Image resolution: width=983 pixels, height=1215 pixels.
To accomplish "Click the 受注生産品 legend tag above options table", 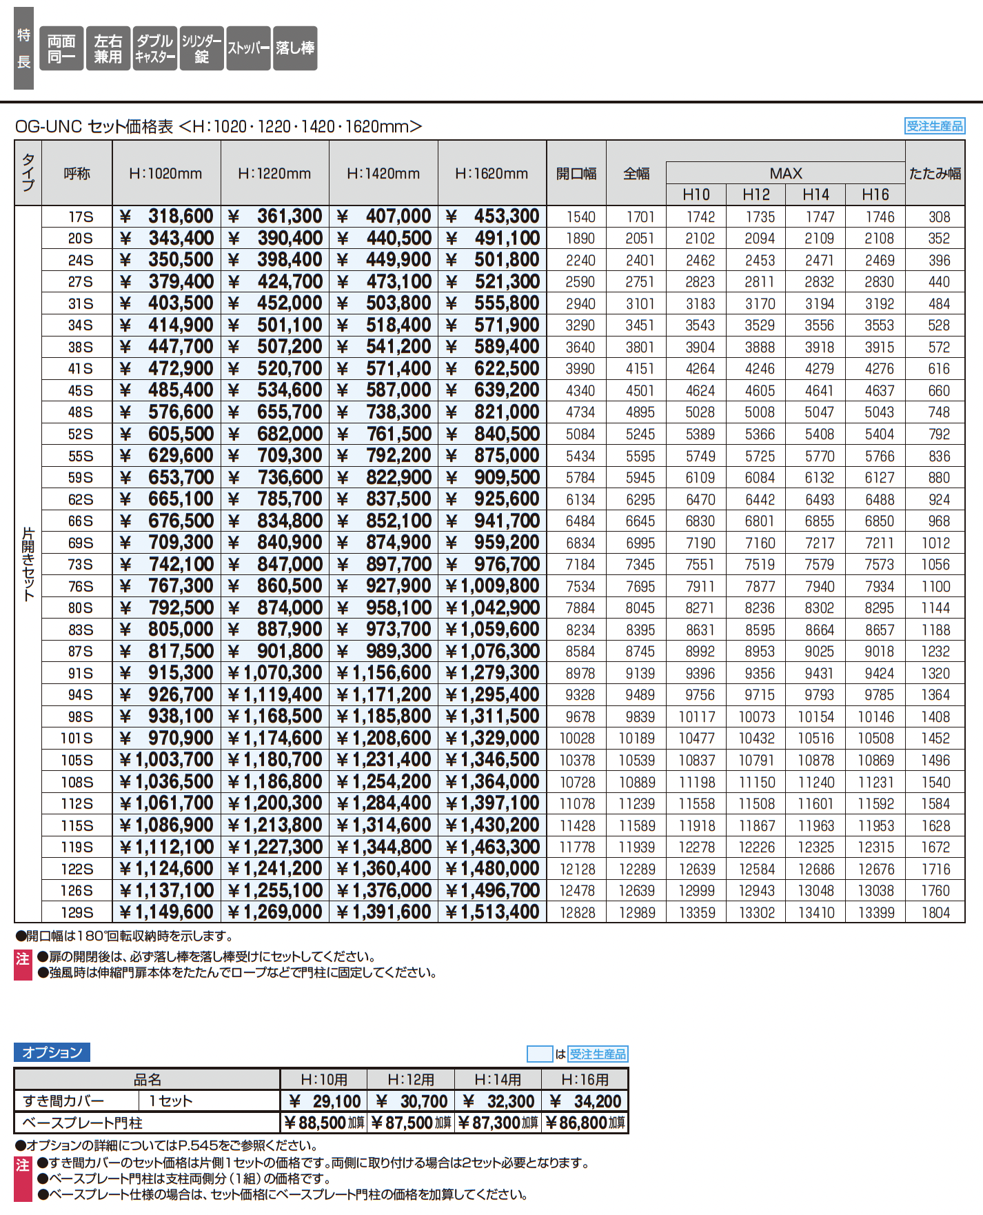I will (x=598, y=1054).
